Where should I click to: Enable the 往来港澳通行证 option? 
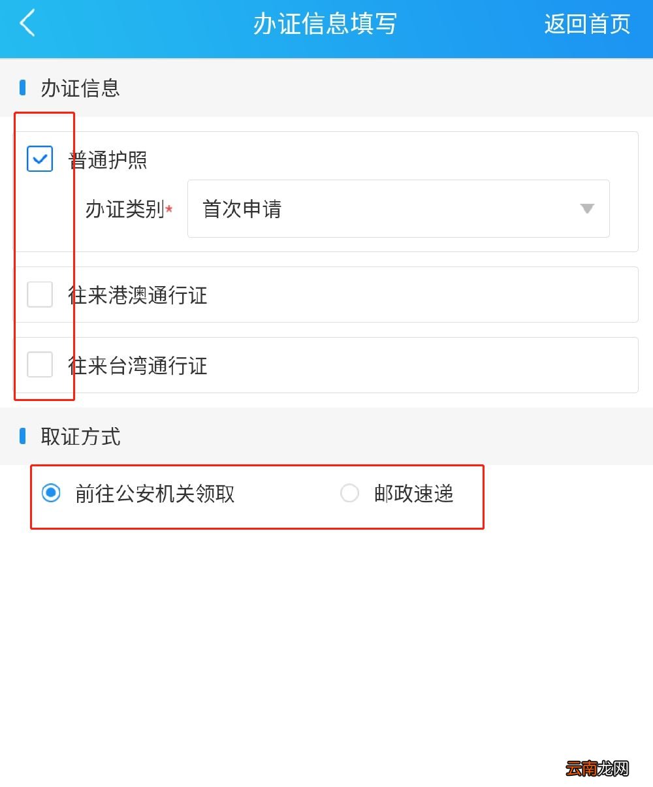tap(39, 295)
